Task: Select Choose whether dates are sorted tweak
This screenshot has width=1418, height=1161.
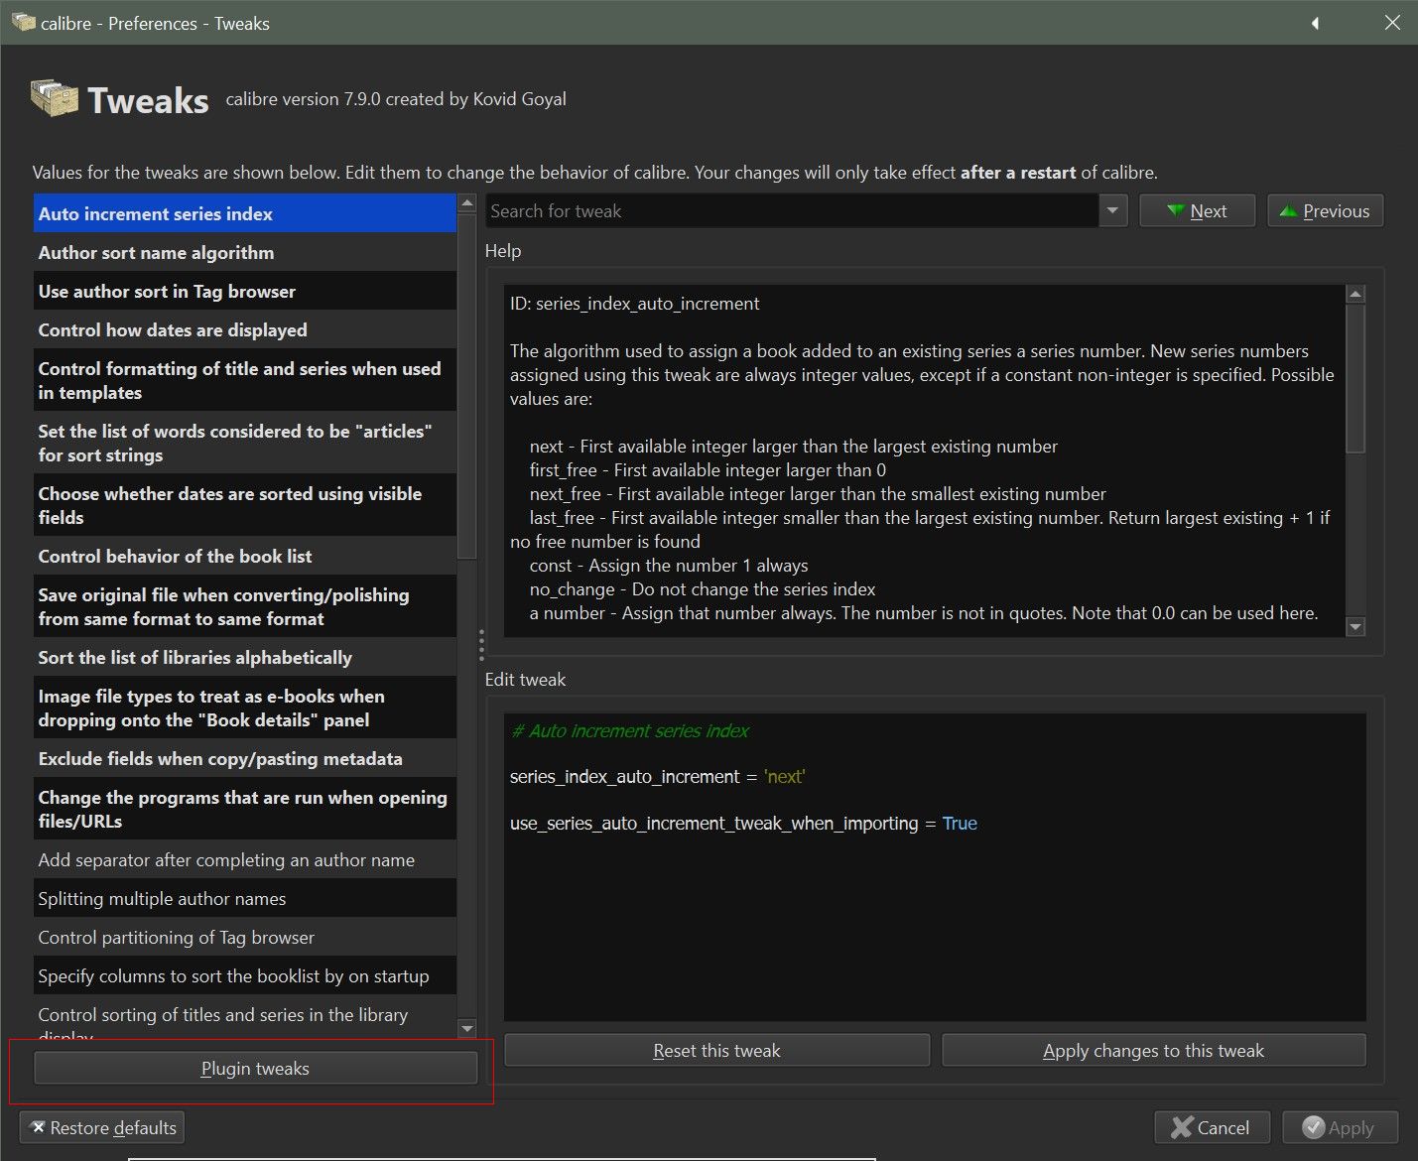Action: click(245, 505)
